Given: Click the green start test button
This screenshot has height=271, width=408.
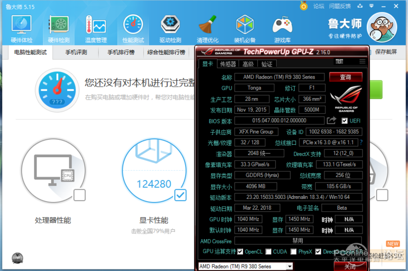Looking at the screenshot, I should click(376, 89).
